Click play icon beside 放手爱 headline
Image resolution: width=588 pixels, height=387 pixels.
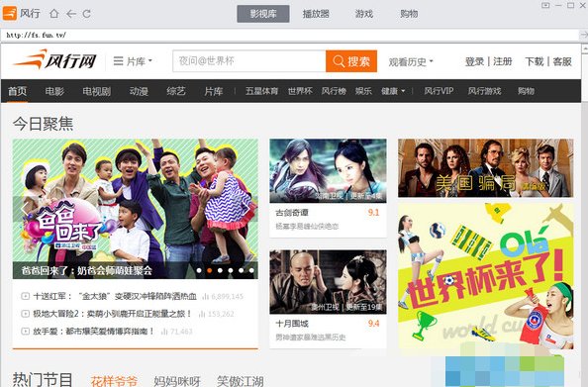25,332
